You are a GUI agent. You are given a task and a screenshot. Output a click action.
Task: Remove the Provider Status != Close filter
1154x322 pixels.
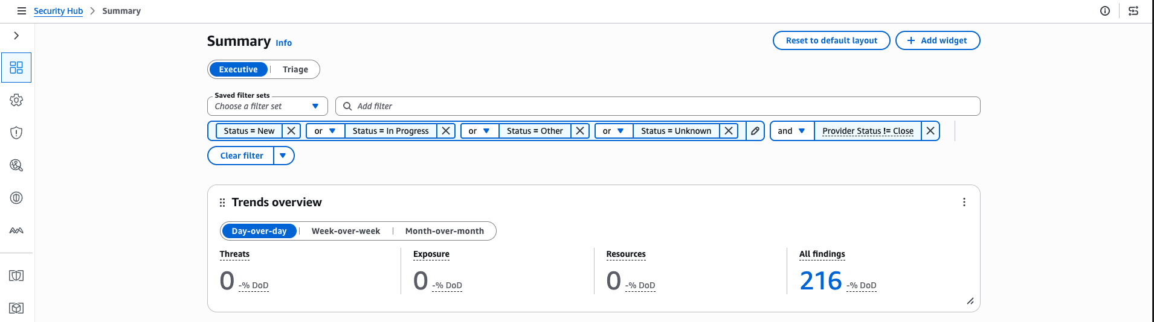click(x=930, y=131)
